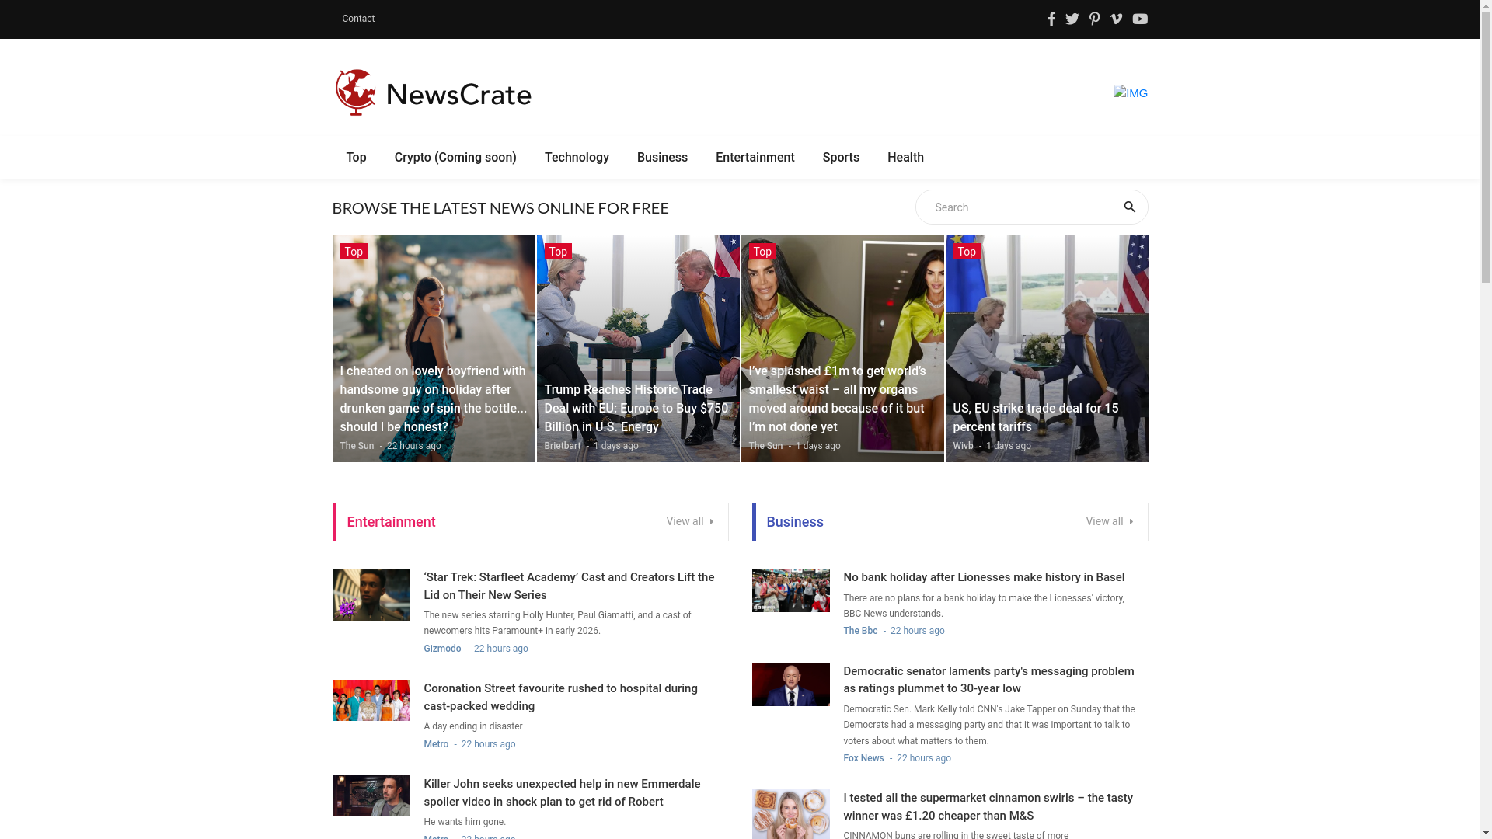Open cinnamon swirls article thumbnail
This screenshot has height=839, width=1492.
pos(790,814)
